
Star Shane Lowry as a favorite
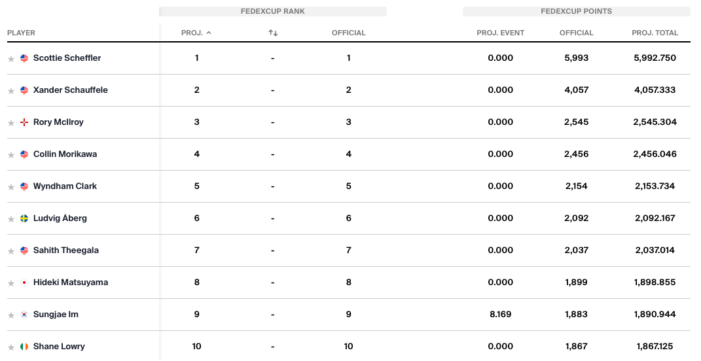pos(11,347)
